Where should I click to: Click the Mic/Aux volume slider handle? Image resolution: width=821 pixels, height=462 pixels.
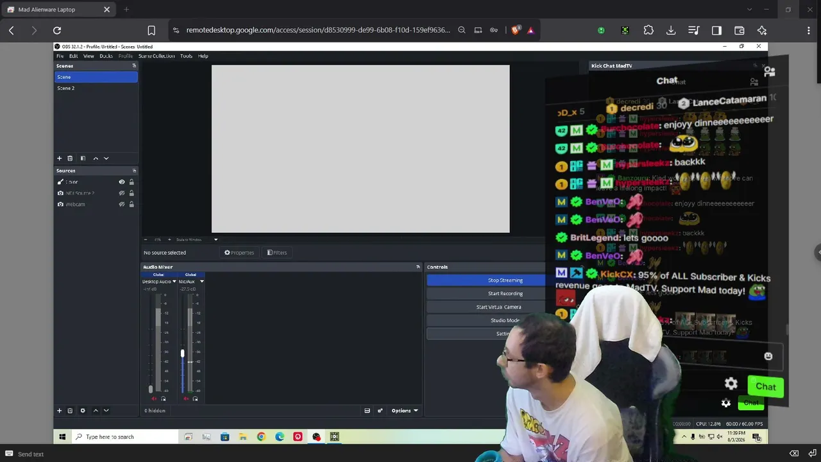pyautogui.click(x=182, y=354)
